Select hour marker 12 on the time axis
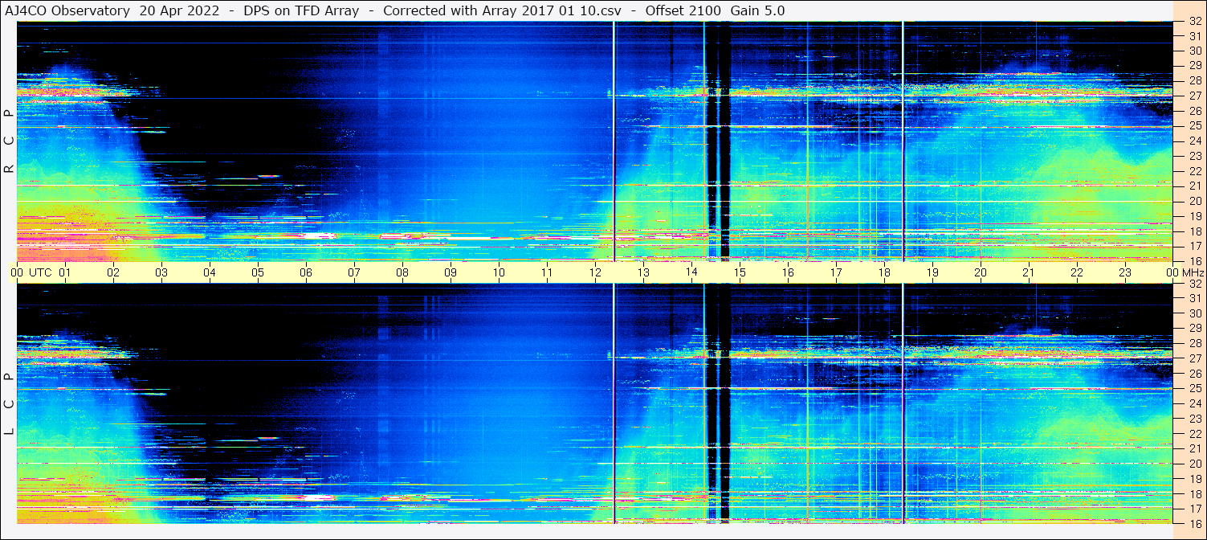1207x540 pixels. click(595, 272)
